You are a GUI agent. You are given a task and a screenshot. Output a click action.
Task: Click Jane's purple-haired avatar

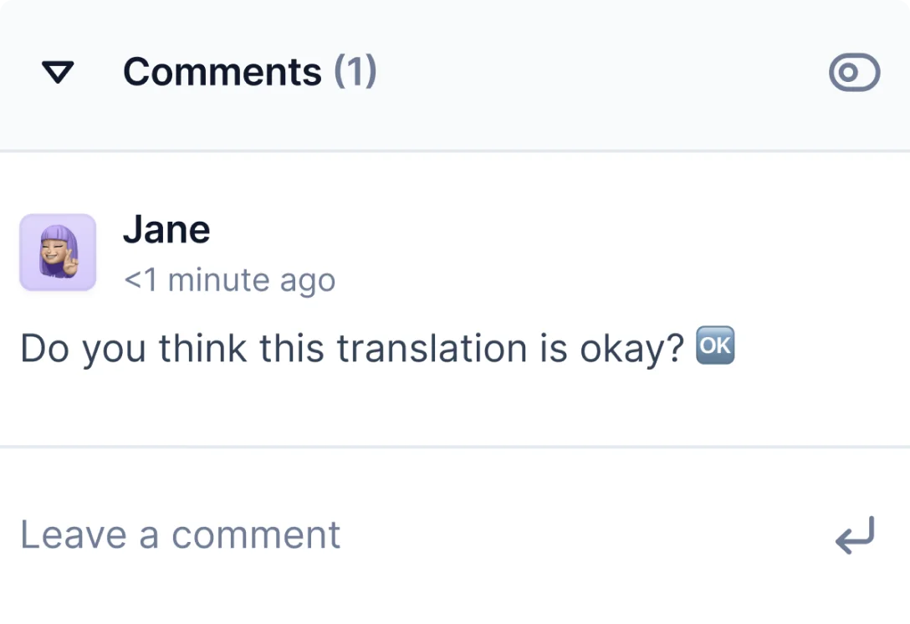click(58, 253)
